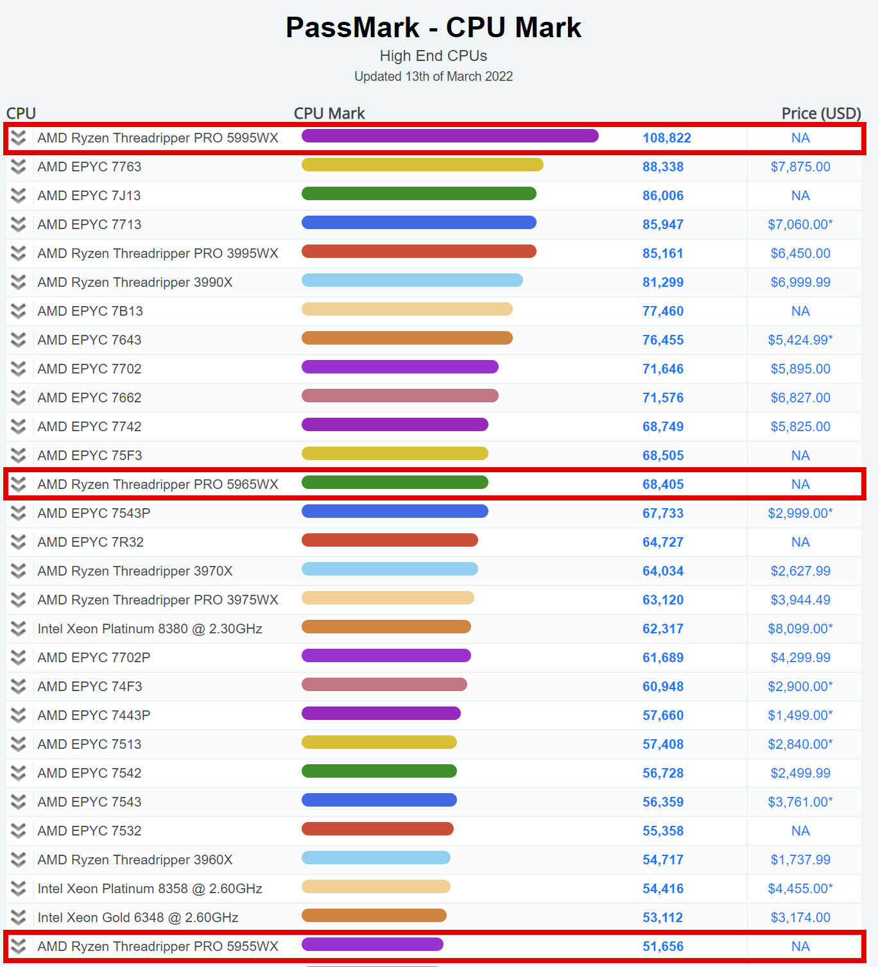
Task: Open the AMD Ryzen Threadripper PRO 5995WX link
Action: [x=158, y=138]
